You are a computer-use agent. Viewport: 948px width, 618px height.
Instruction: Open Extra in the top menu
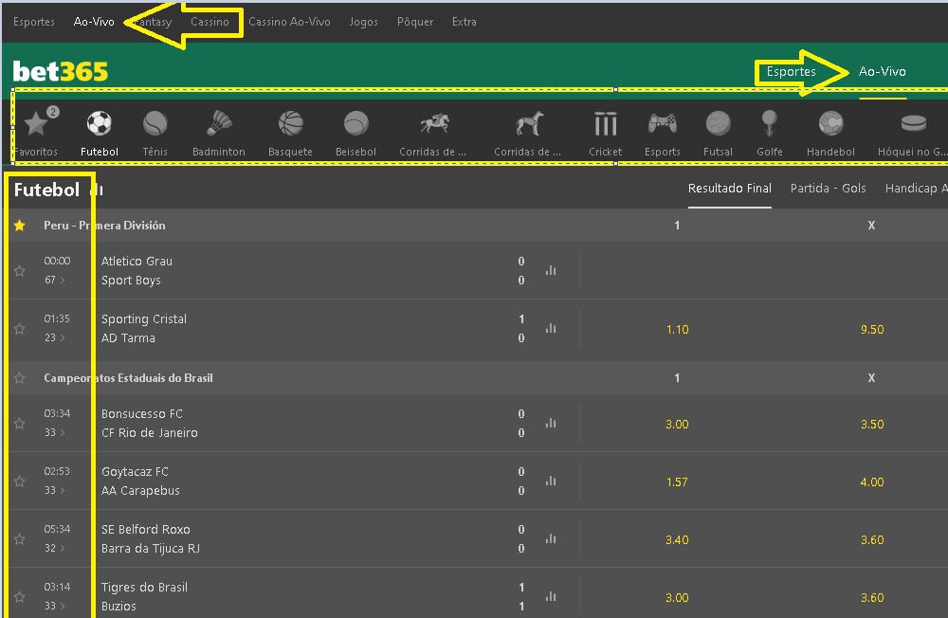click(x=465, y=22)
